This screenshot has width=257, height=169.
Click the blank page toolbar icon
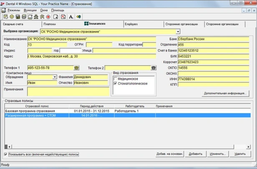(55, 17)
